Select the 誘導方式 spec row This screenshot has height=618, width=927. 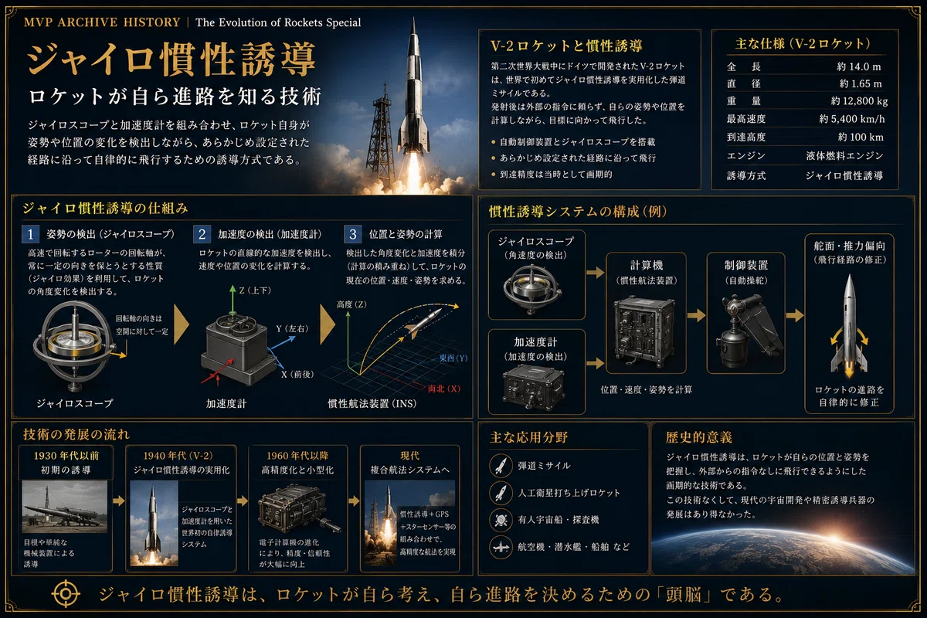(x=804, y=175)
